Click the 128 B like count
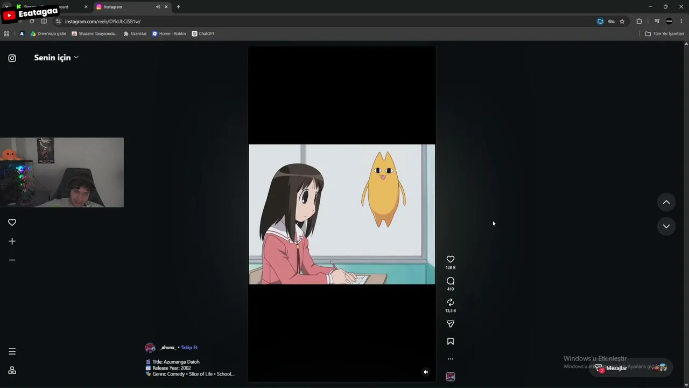689x388 pixels. (451, 268)
